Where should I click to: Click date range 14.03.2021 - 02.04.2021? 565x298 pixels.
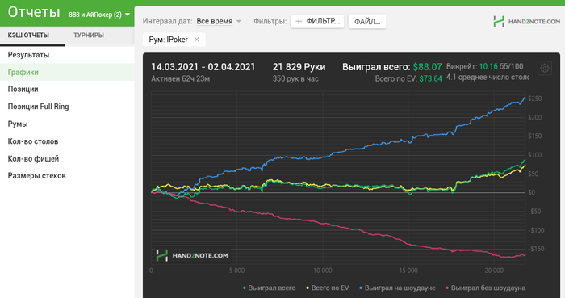[203, 67]
